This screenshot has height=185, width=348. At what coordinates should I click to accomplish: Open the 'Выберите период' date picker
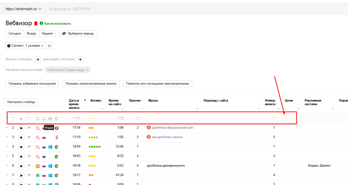point(78,33)
